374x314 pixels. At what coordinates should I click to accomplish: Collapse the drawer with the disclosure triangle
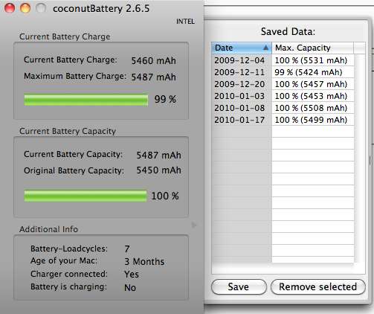point(194,225)
